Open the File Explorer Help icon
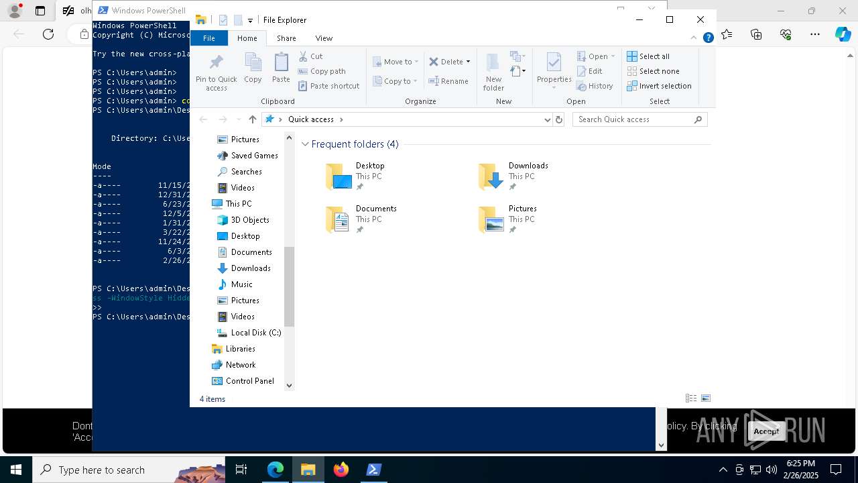Viewport: 858px width, 483px height. [x=708, y=38]
